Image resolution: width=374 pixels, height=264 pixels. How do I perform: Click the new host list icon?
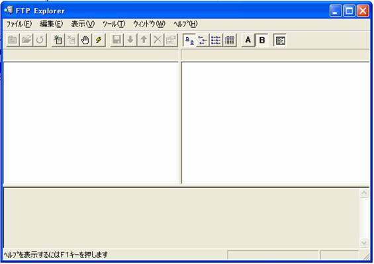click(x=58, y=40)
